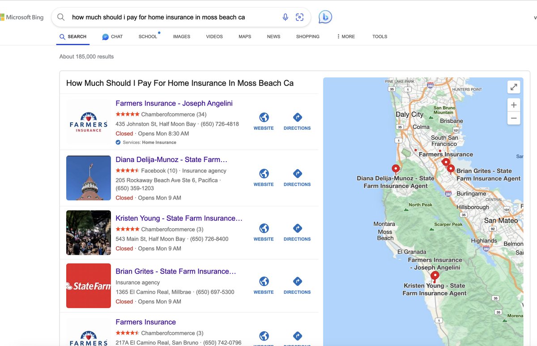Click the State Farm logo thumbnail
537x346 pixels.
[88, 286]
